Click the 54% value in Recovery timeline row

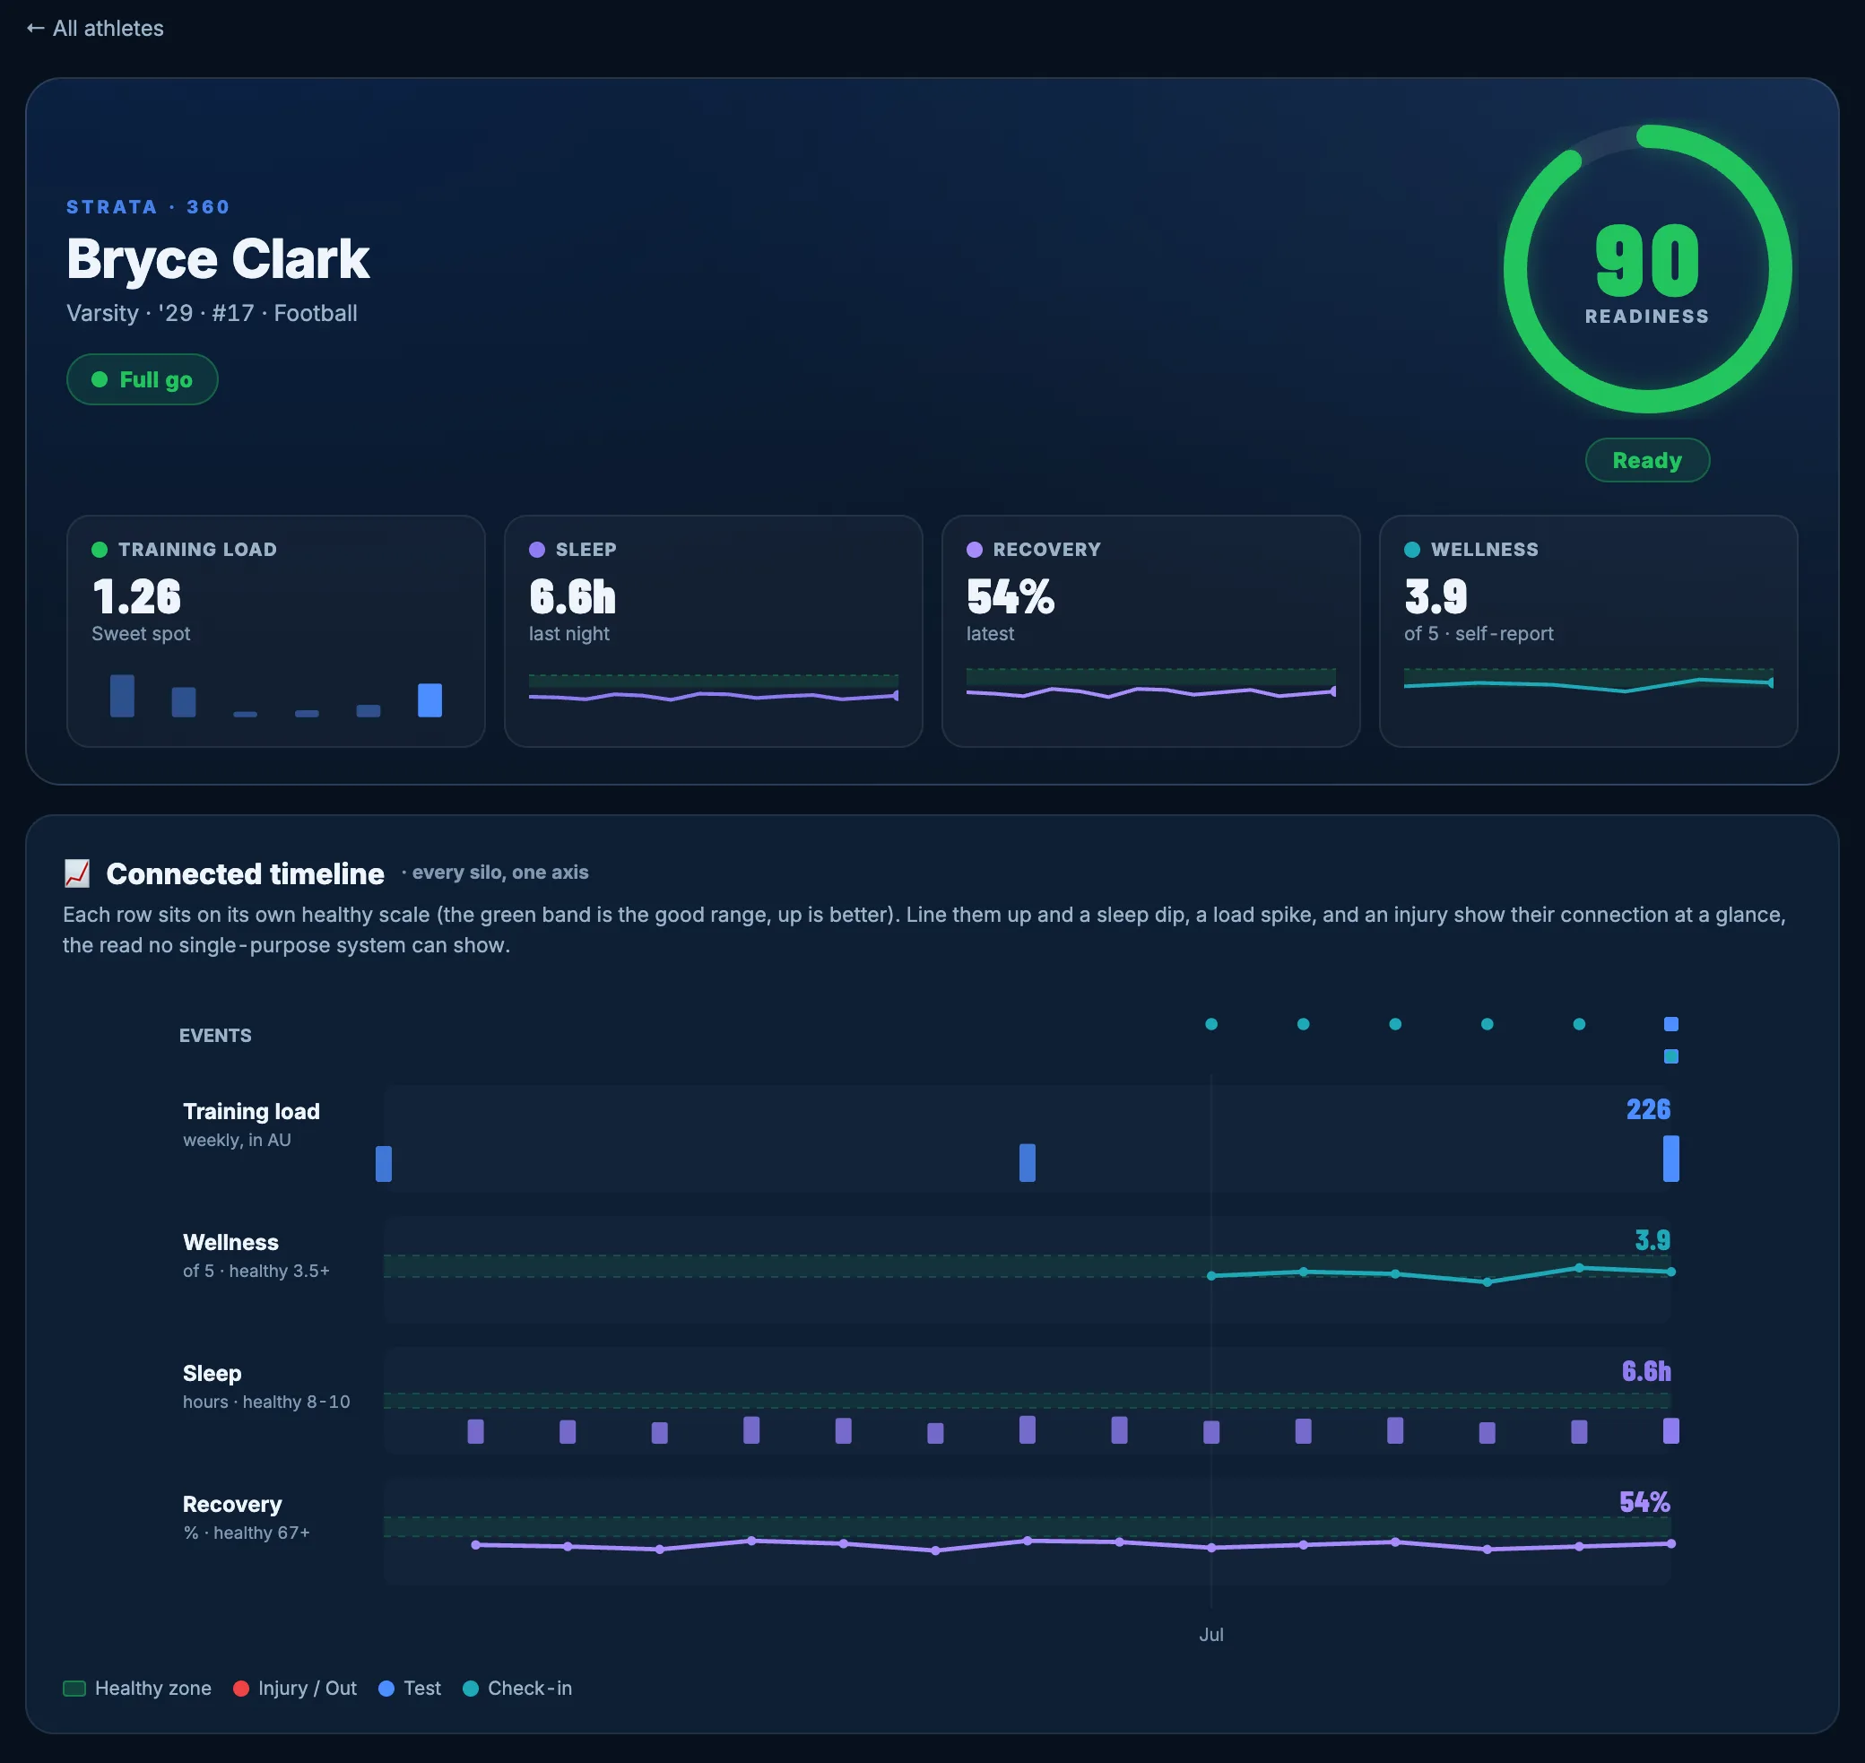click(x=1644, y=1502)
